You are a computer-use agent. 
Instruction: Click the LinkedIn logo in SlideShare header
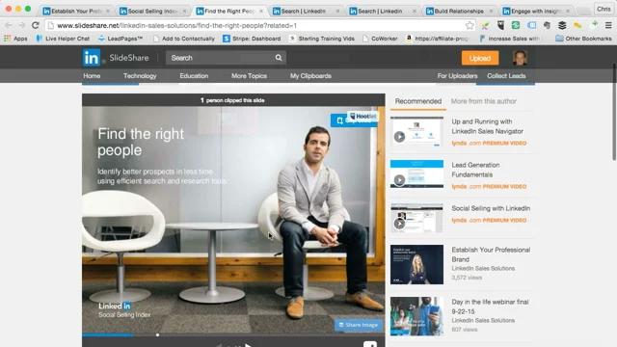(92, 58)
